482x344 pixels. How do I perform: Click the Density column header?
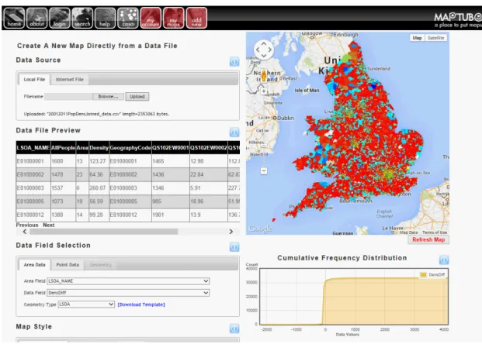point(99,148)
